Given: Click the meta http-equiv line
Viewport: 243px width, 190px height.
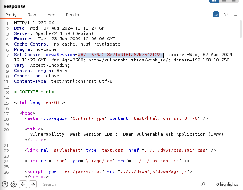Looking at the screenshot, I should (117, 118).
